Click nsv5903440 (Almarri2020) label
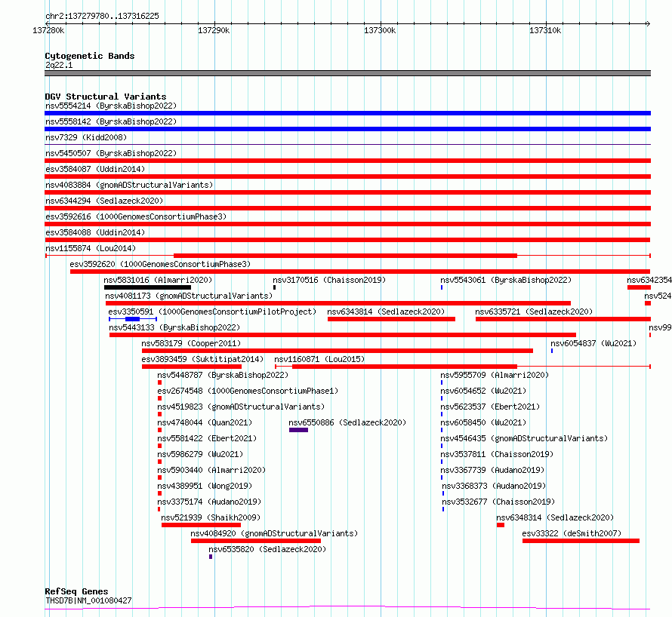Image resolution: width=672 pixels, height=617 pixels. click(211, 470)
